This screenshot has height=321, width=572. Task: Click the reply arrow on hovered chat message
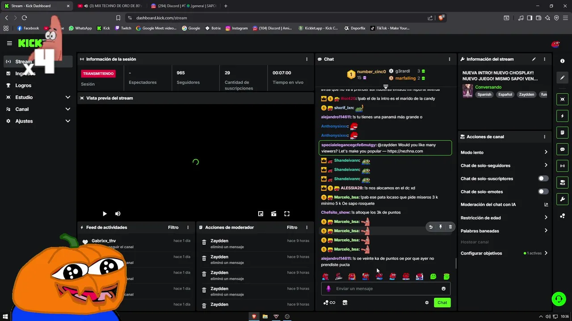coord(431,227)
